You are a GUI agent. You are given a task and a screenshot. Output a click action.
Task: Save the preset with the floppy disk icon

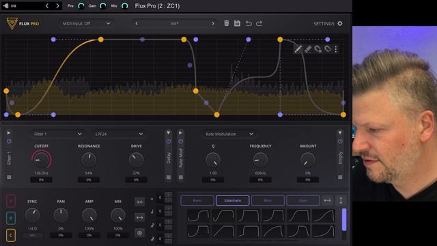coord(237,23)
